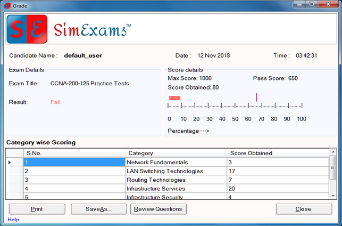Maximize the Grade window
342x226 pixels.
tap(312, 4)
